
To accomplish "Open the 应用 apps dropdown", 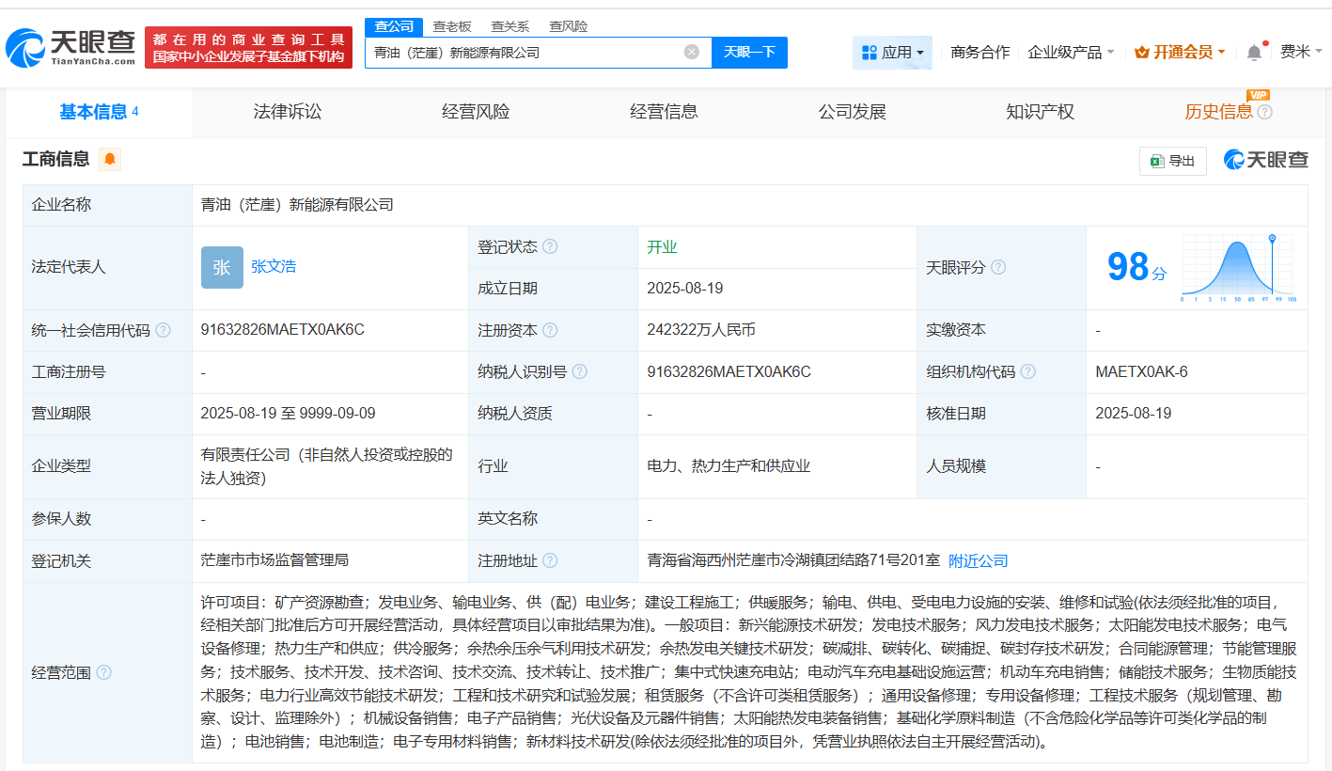I will point(891,52).
